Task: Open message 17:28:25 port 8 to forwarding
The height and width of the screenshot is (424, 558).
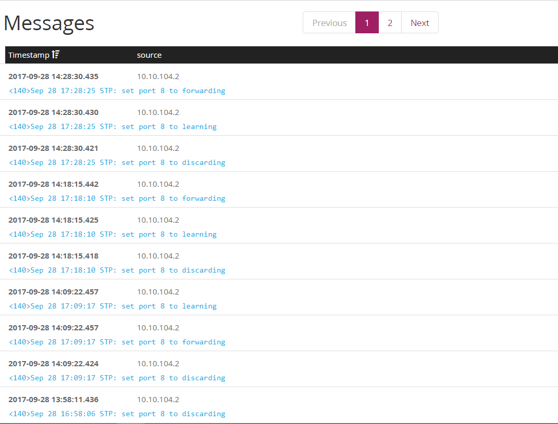Action: pos(117,91)
